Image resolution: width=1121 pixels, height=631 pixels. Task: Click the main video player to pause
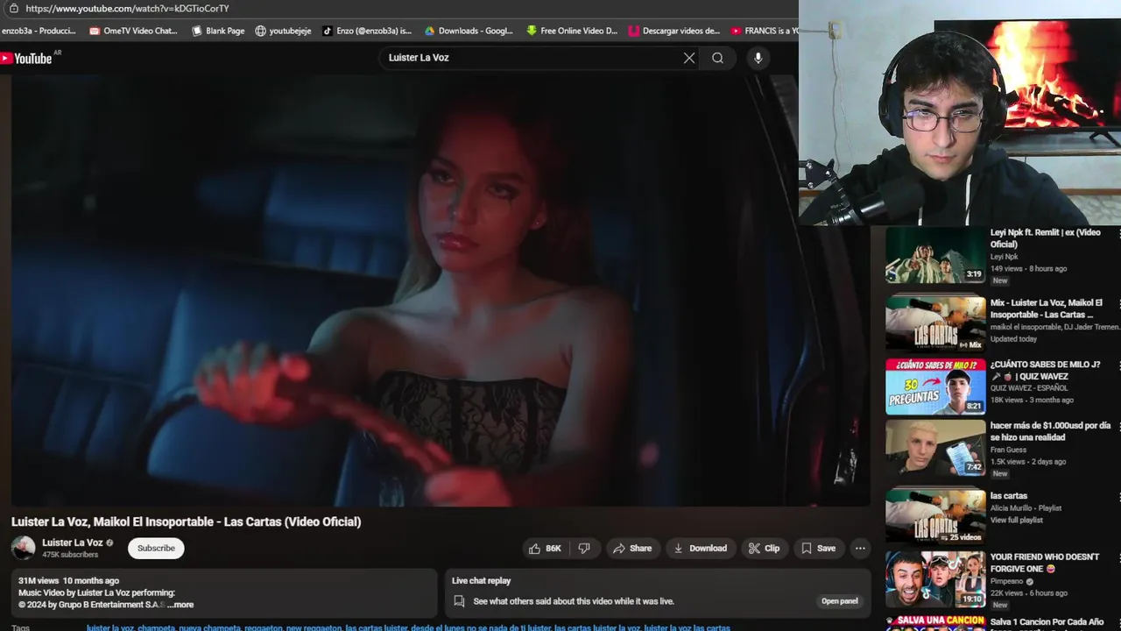coord(441,291)
